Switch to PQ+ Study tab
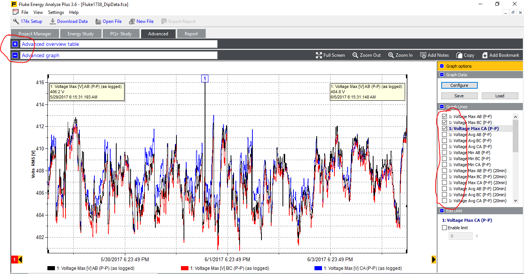The width and height of the screenshot is (524, 274). [x=121, y=33]
